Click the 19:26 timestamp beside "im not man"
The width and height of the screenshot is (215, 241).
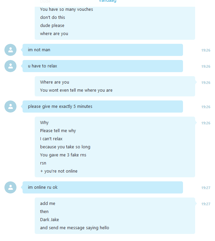click(206, 50)
